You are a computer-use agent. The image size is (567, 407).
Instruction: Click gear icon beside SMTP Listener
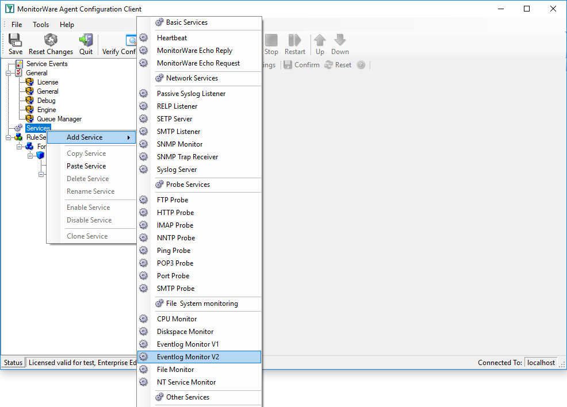tap(144, 131)
